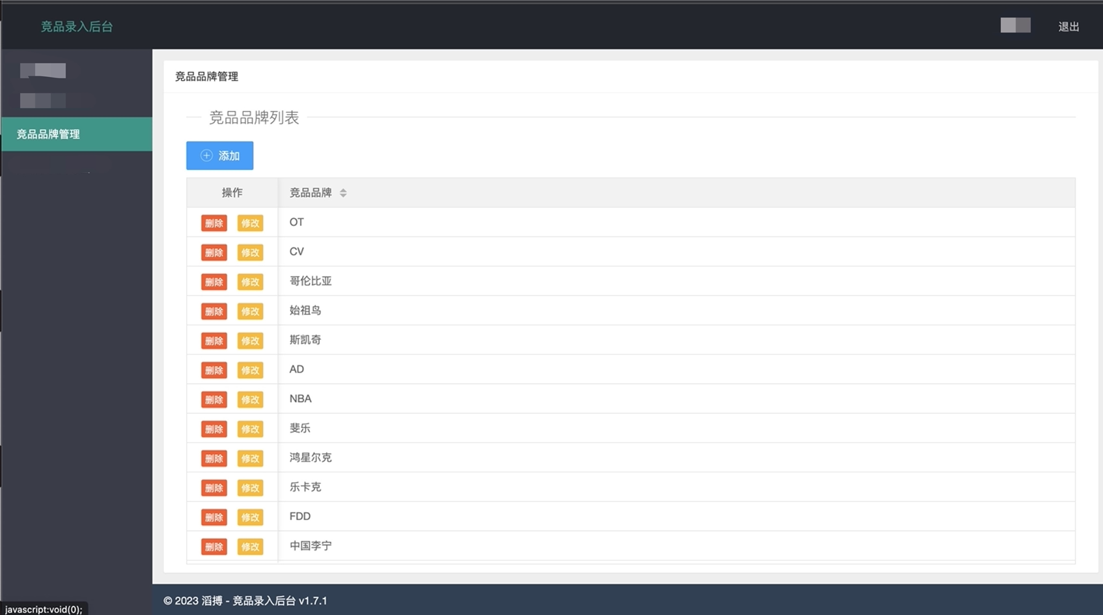Edit the 鸿星尔克 brand row
This screenshot has height=615, width=1103.
[x=250, y=458]
